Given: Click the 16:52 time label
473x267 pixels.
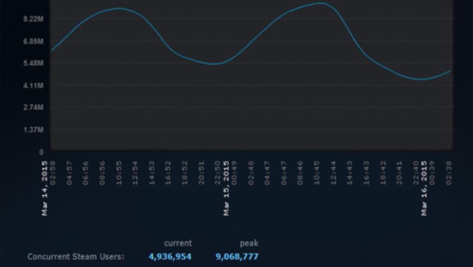Looking at the screenshot, I should (168, 173).
